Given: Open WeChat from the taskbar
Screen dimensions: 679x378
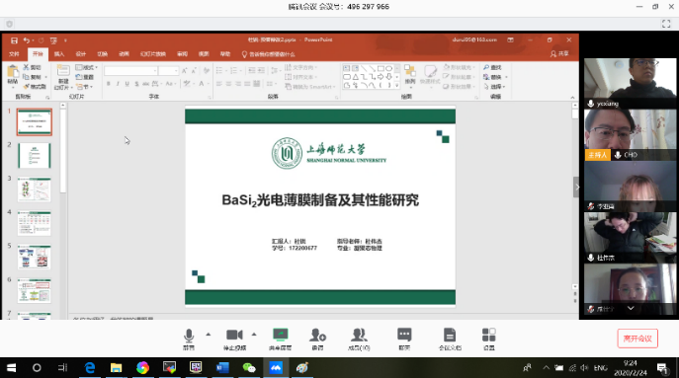Looking at the screenshot, I should pyautogui.click(x=249, y=367).
